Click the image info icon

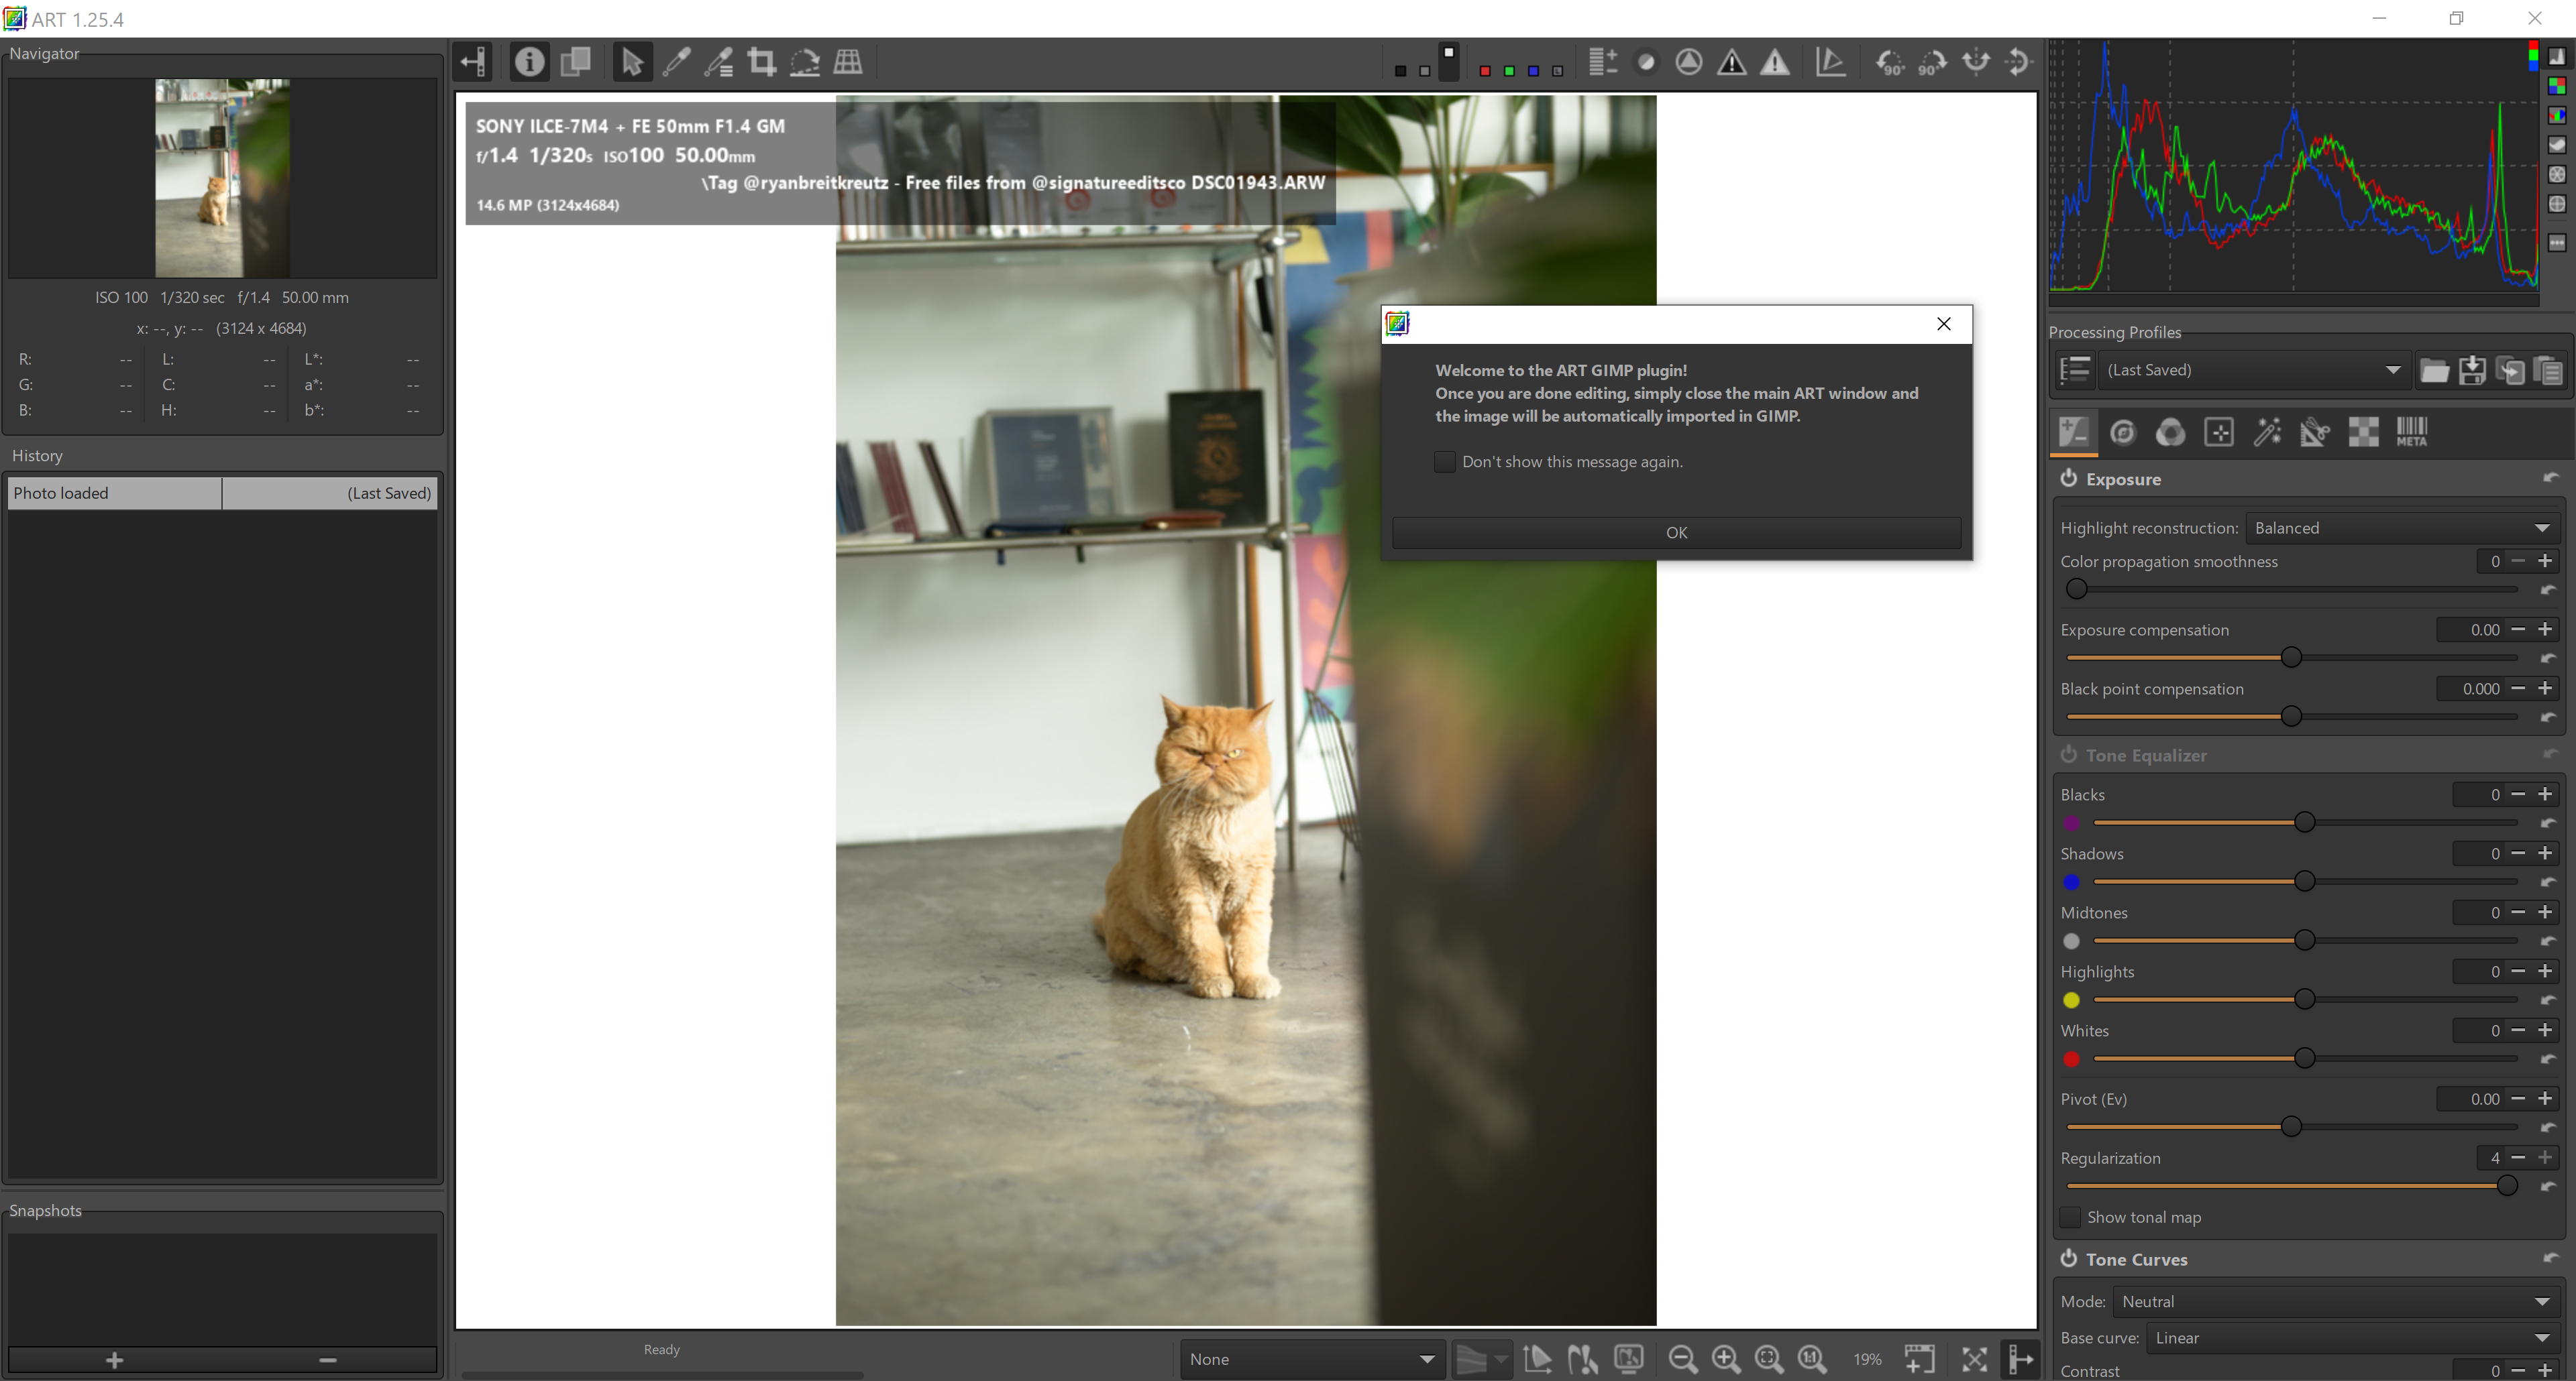529,62
